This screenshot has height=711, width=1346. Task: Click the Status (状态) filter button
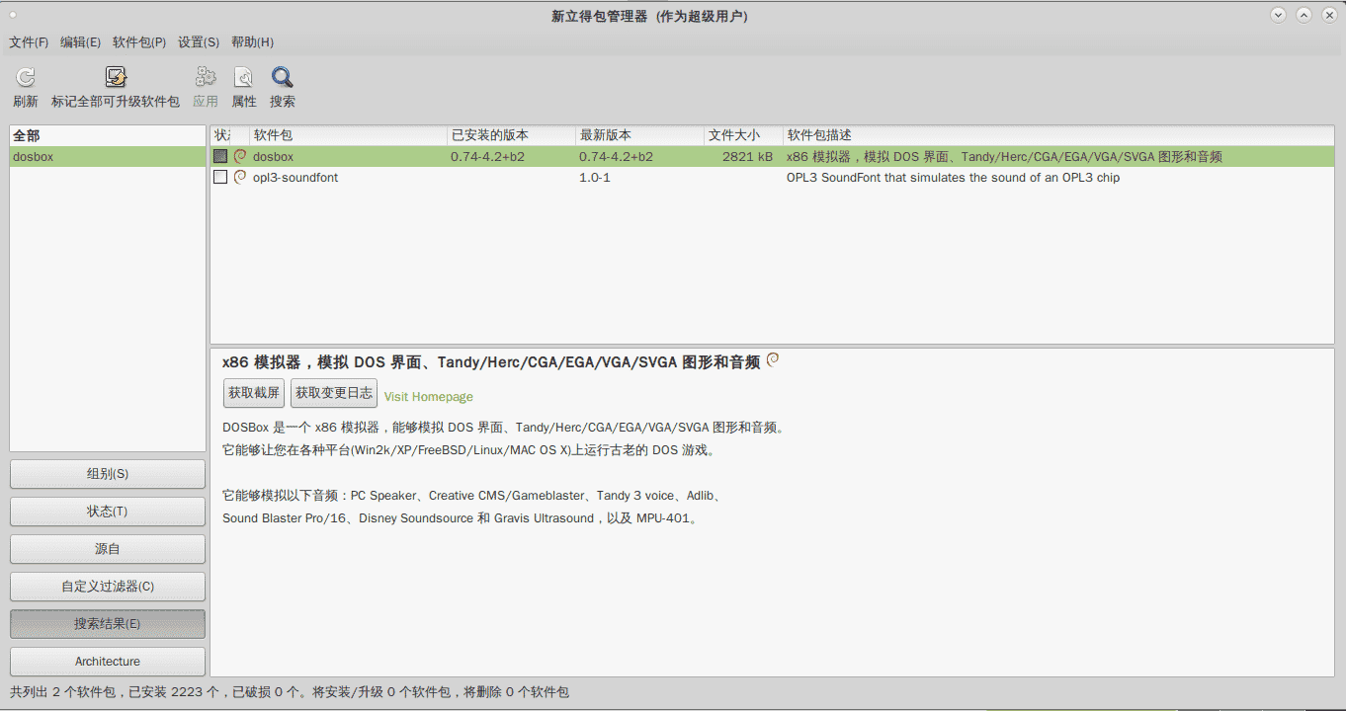point(108,512)
